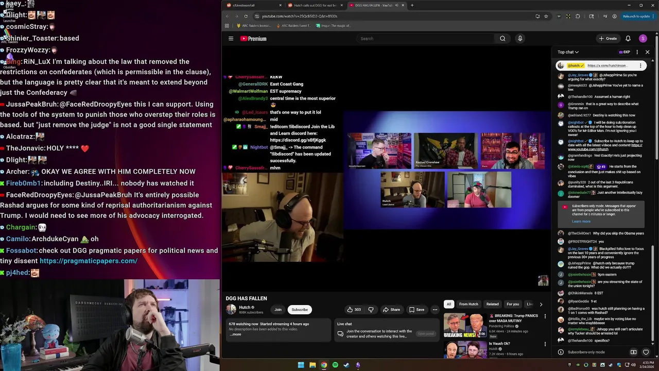Select the Related chip
Image resolution: width=659 pixels, height=371 pixels.
[x=493, y=304]
